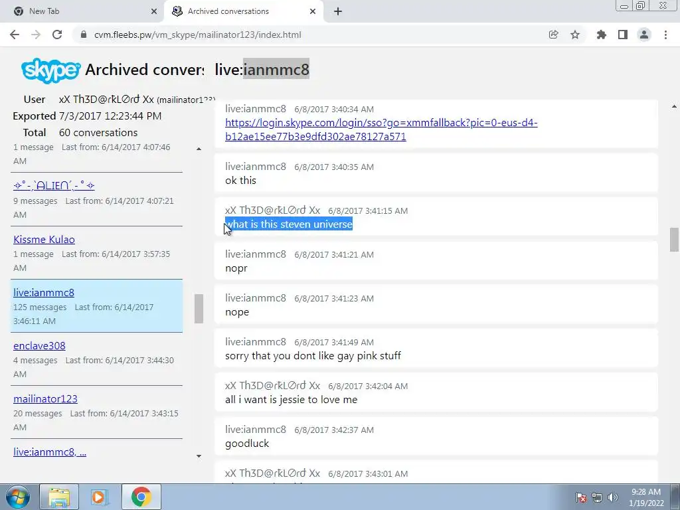Click the conversation list scrollbar thumb
The width and height of the screenshot is (680, 510).
pyautogui.click(x=199, y=308)
